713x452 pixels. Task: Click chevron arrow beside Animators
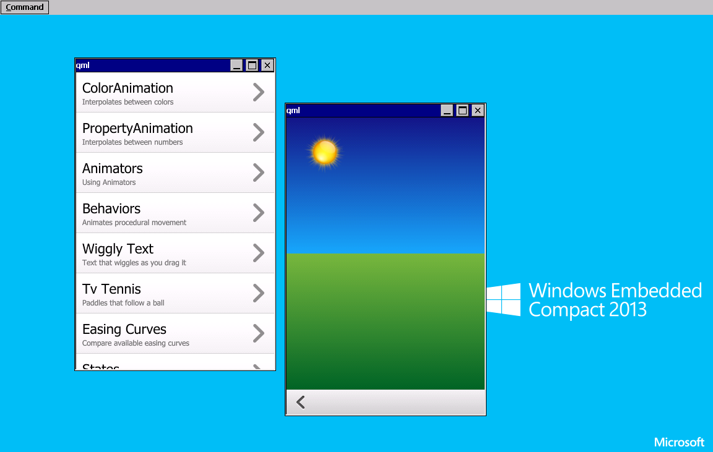259,173
